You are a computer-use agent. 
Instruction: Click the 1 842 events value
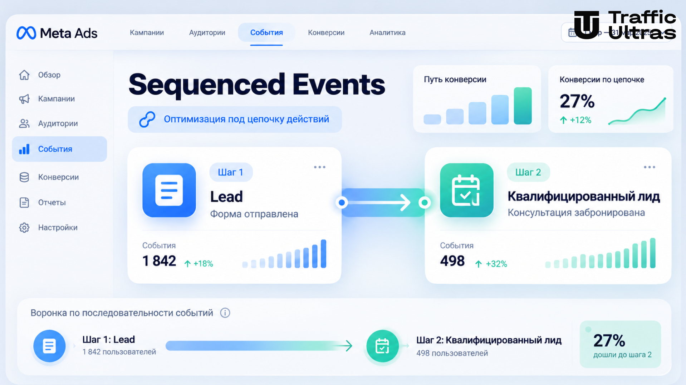[159, 261]
